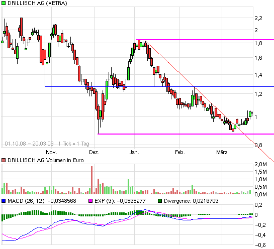Click the tall green volume bar before January
Image resolution: width=274 pixels, height=249 pixels.
tap(129, 187)
